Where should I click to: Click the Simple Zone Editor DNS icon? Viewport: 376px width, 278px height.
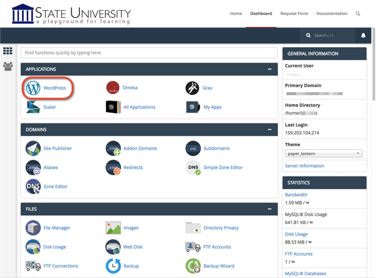(193, 168)
